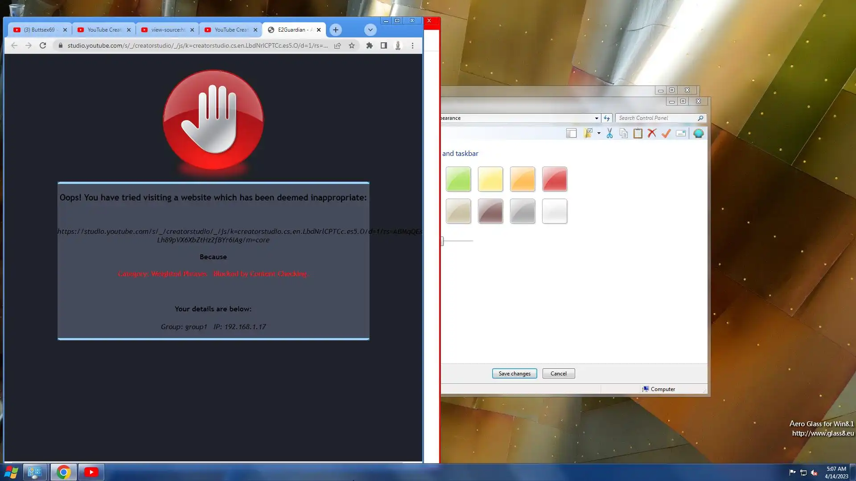Click the Copy icon in Explorer toolbar

tap(624, 133)
